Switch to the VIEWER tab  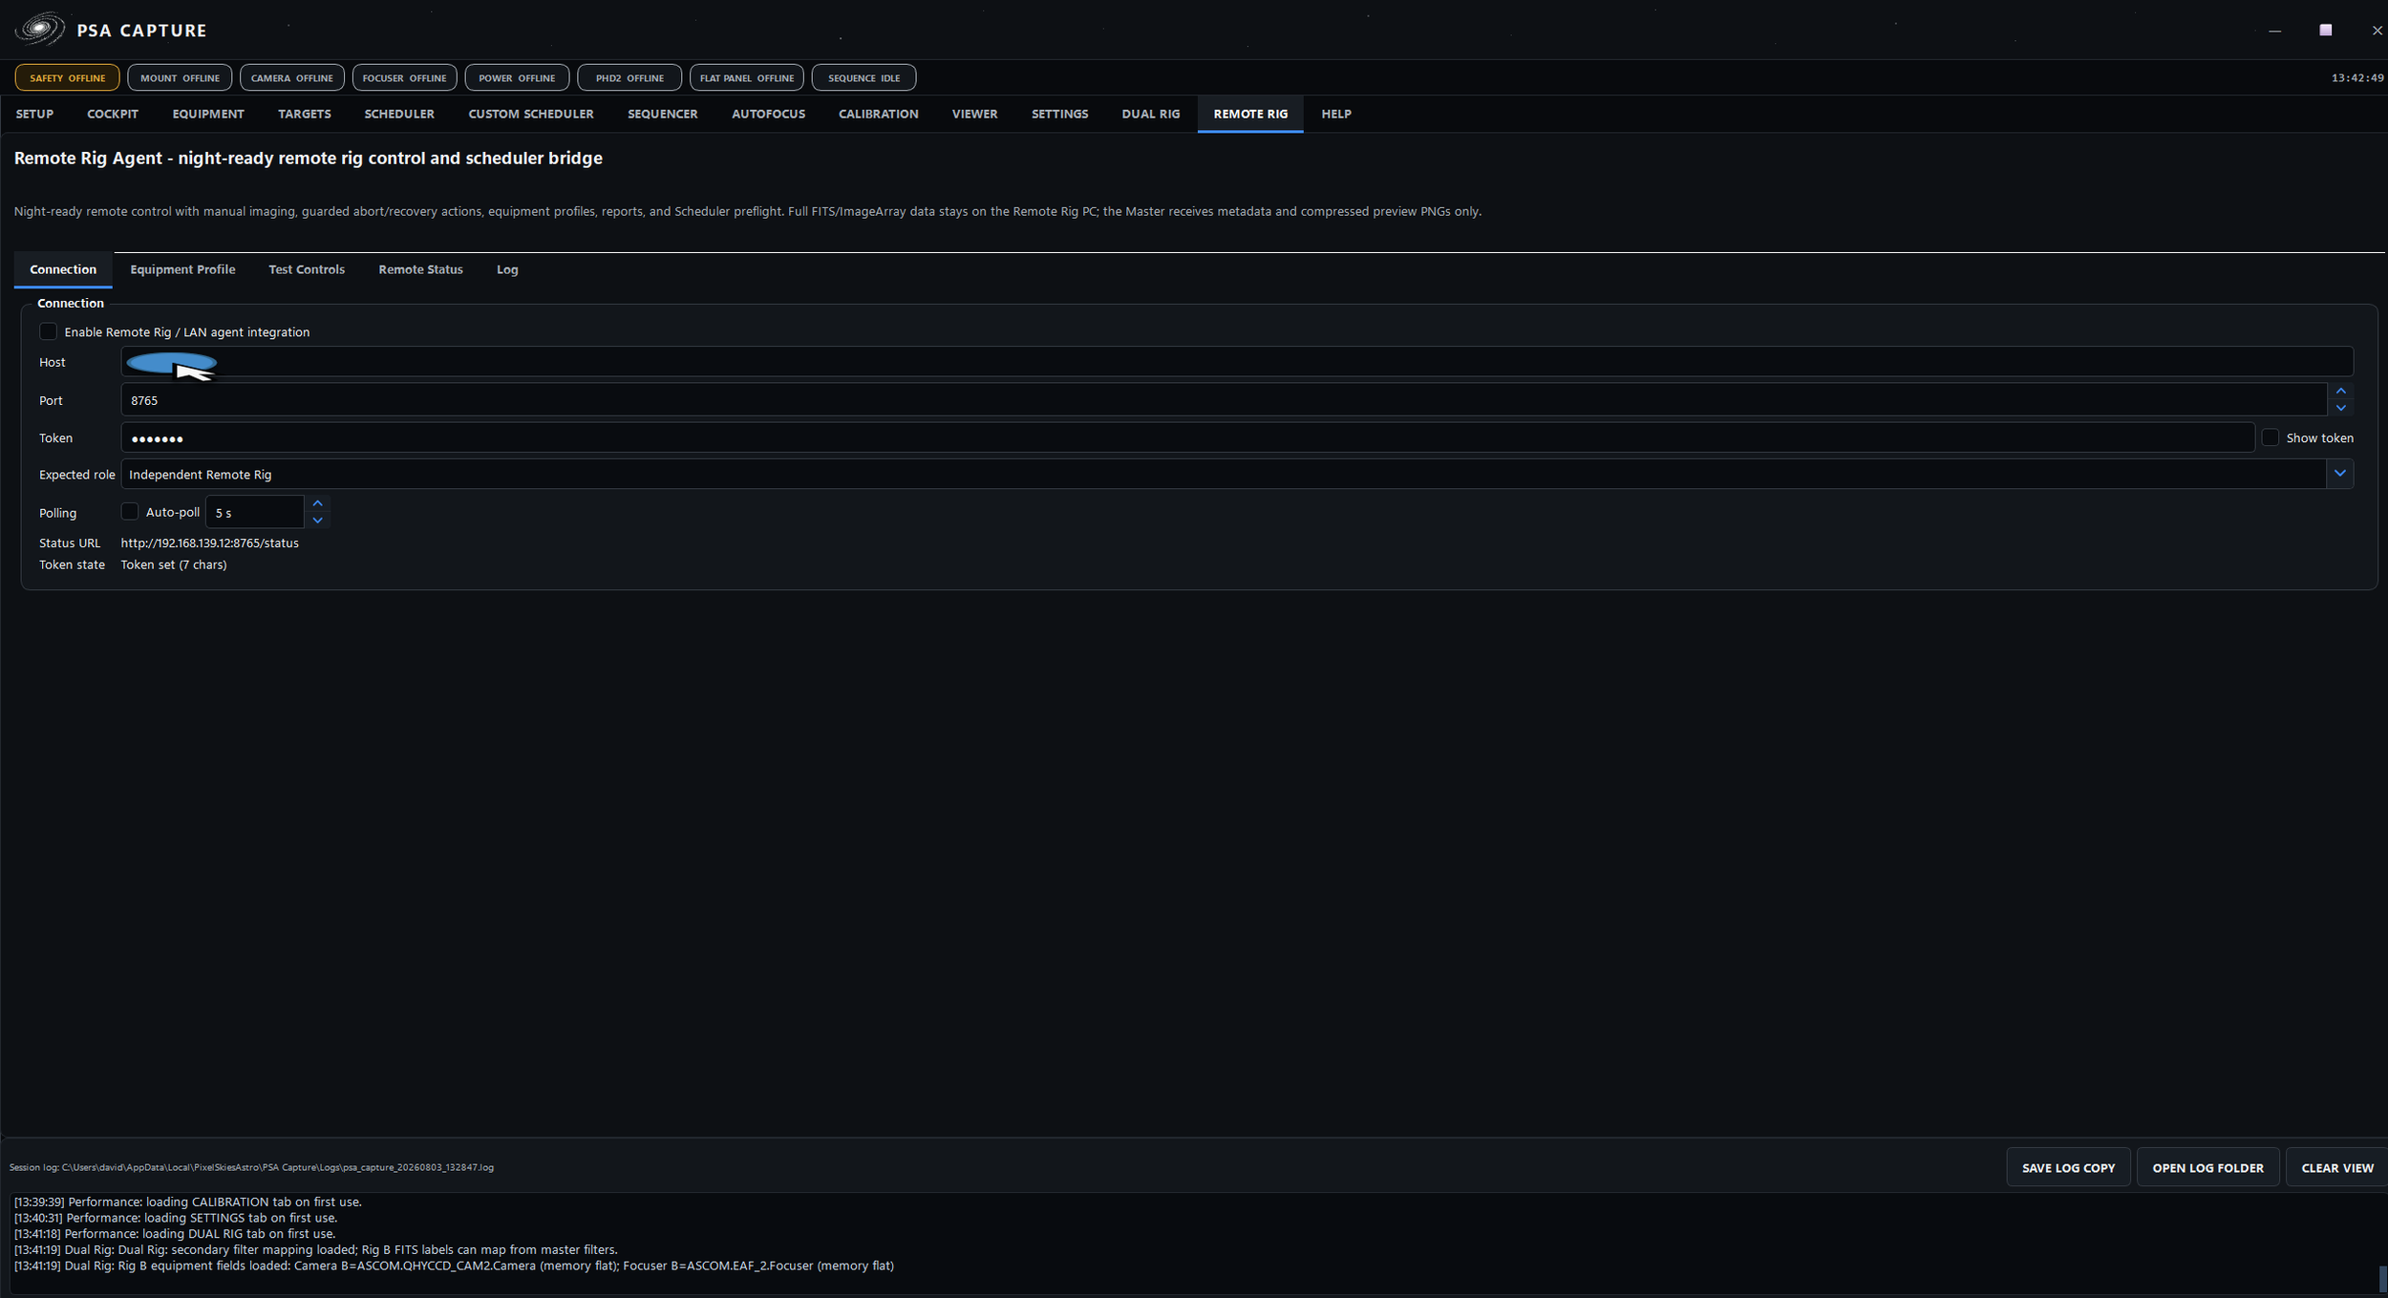tap(974, 114)
